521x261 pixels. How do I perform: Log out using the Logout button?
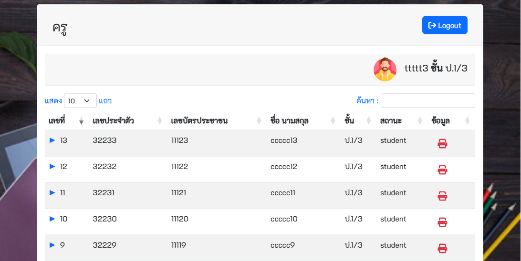(445, 25)
